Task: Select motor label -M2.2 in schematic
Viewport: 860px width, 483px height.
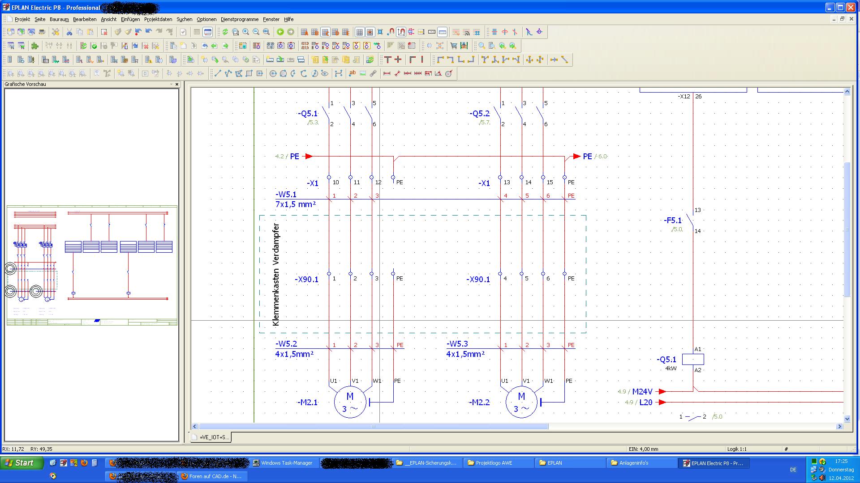Action: 479,402
